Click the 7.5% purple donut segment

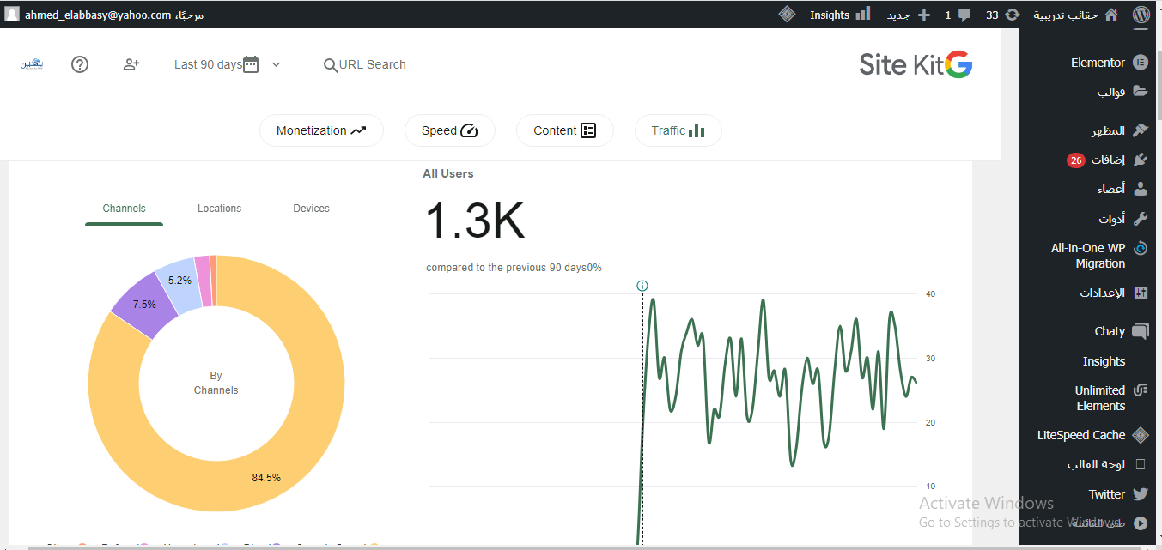[143, 303]
